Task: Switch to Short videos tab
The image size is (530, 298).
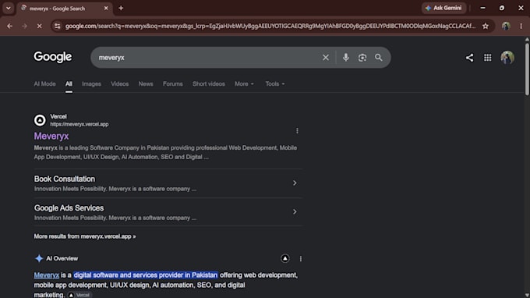Action: [x=209, y=84]
